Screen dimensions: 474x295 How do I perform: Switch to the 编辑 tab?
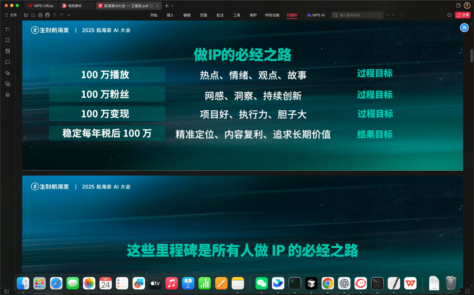[x=187, y=15]
